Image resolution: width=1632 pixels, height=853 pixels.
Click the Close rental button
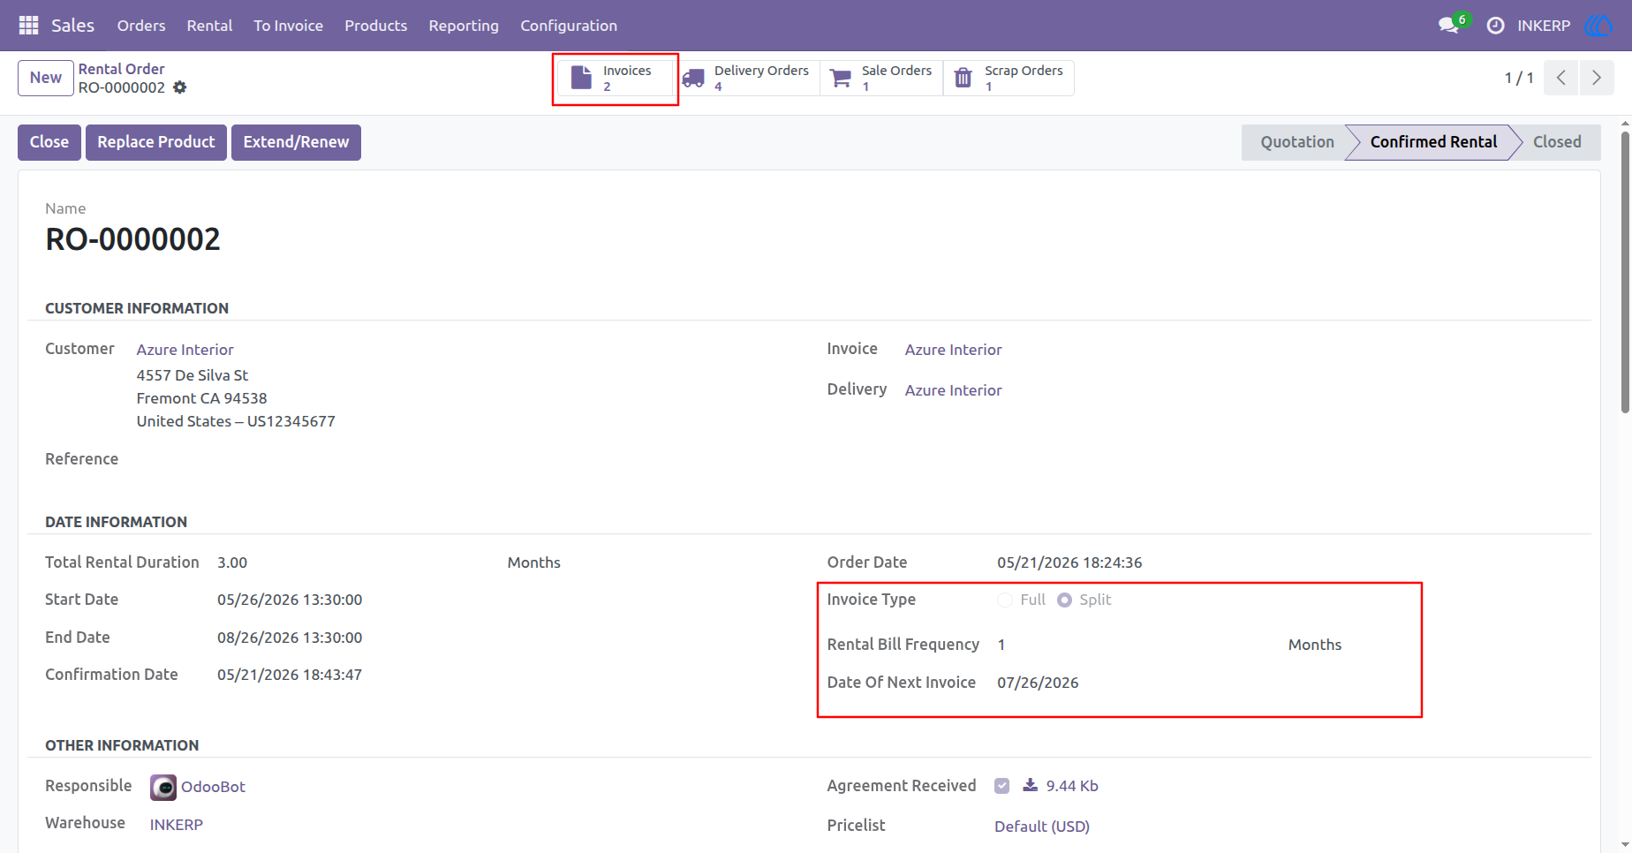click(49, 142)
